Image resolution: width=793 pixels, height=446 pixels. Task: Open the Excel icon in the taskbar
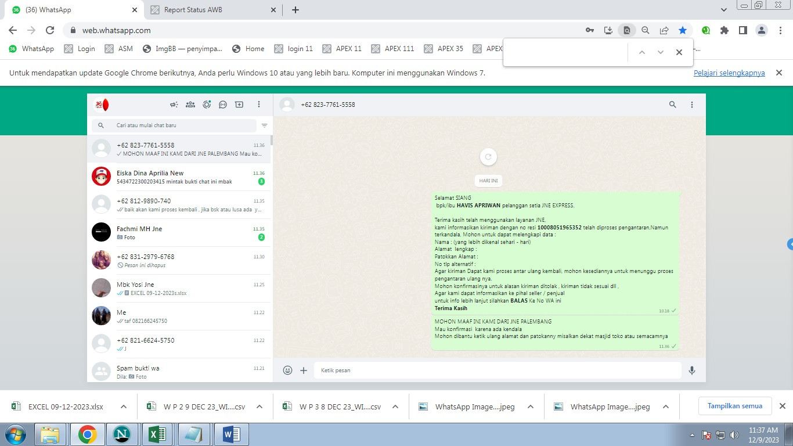158,434
